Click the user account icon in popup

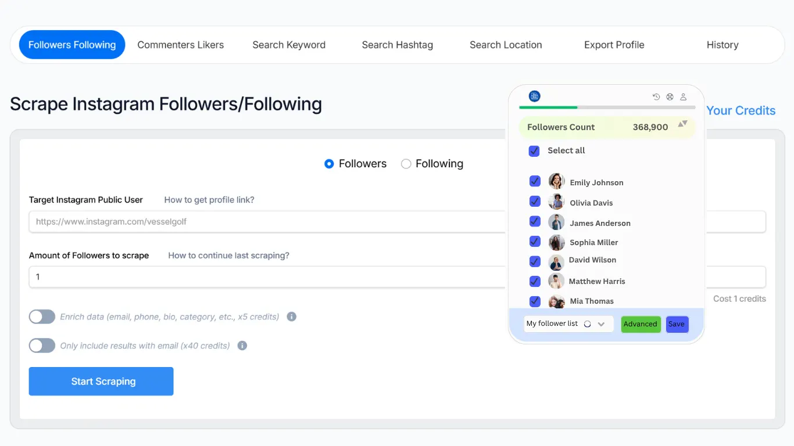pos(684,97)
